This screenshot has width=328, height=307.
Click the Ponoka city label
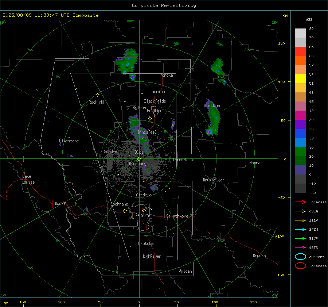point(166,75)
